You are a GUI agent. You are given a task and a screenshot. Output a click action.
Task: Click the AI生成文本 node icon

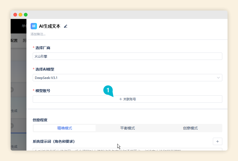point(34,26)
